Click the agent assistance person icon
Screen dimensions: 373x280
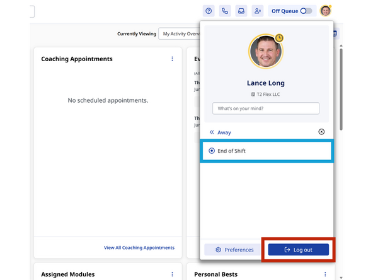coord(258,11)
